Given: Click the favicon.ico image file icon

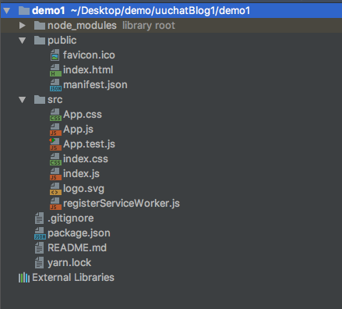Looking at the screenshot, I should 55,55.
